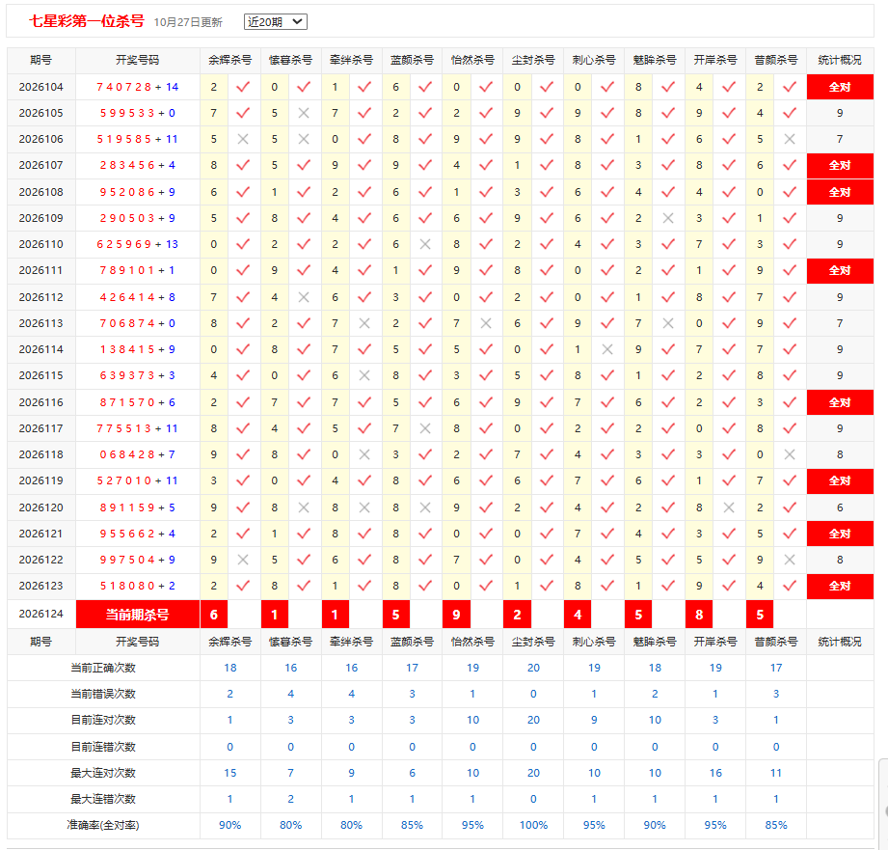The image size is (888, 850).
Task: Click the red 当前期杀号 cell
Action: (138, 615)
